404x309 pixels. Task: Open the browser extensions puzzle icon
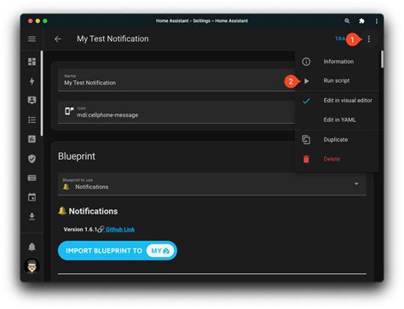(361, 20)
